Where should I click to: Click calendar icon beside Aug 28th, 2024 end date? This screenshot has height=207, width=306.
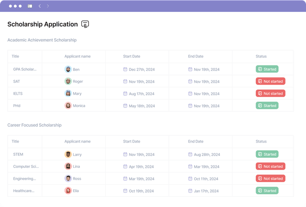pyautogui.click(x=190, y=154)
